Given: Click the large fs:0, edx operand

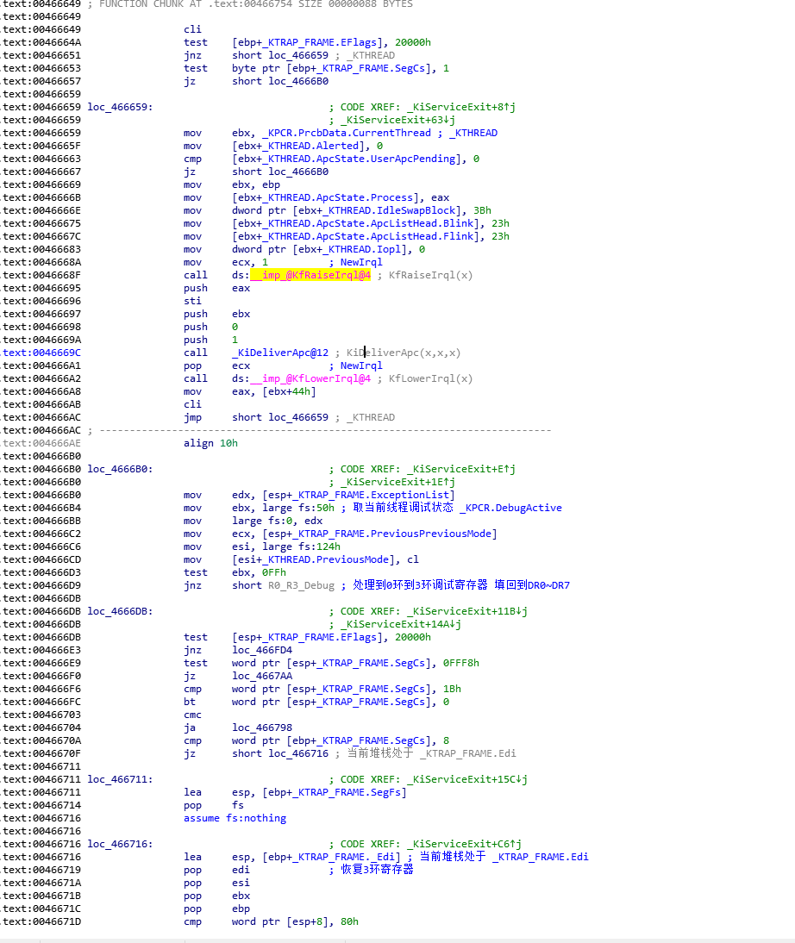Looking at the screenshot, I should [278, 521].
